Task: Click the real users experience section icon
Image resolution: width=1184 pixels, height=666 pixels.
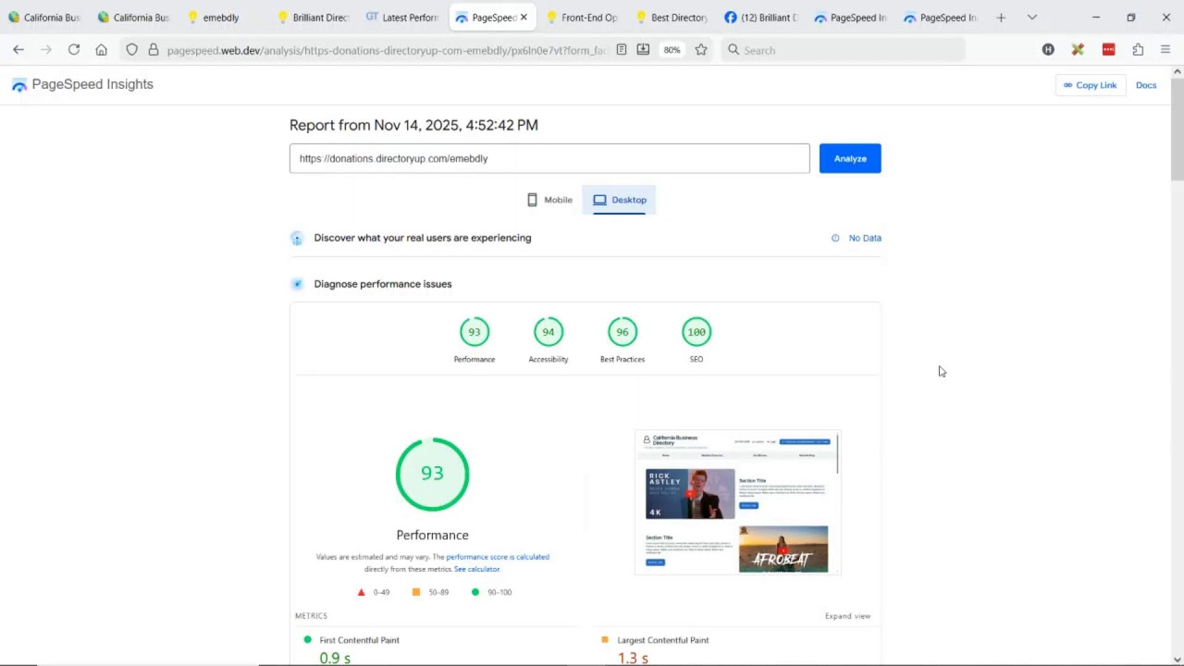Action: (297, 238)
